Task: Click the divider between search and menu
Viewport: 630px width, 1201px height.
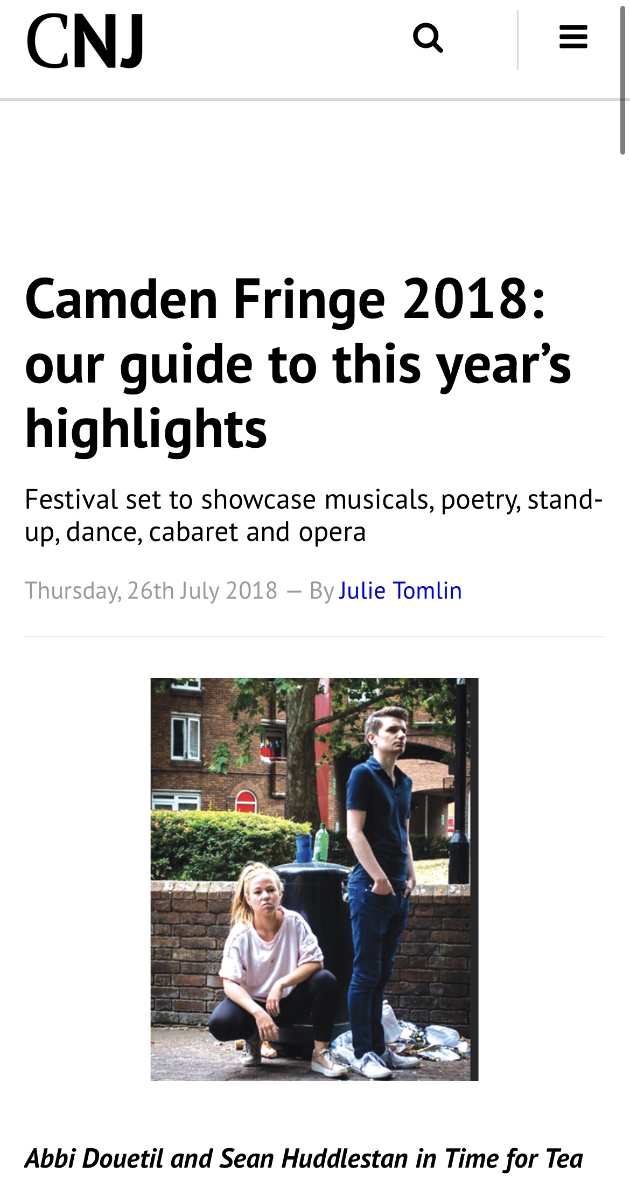Action: (x=517, y=40)
